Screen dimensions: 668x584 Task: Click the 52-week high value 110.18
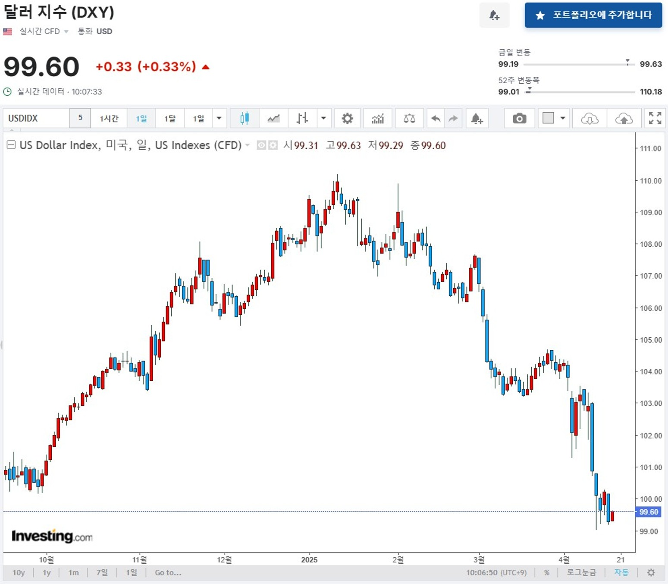(x=651, y=91)
